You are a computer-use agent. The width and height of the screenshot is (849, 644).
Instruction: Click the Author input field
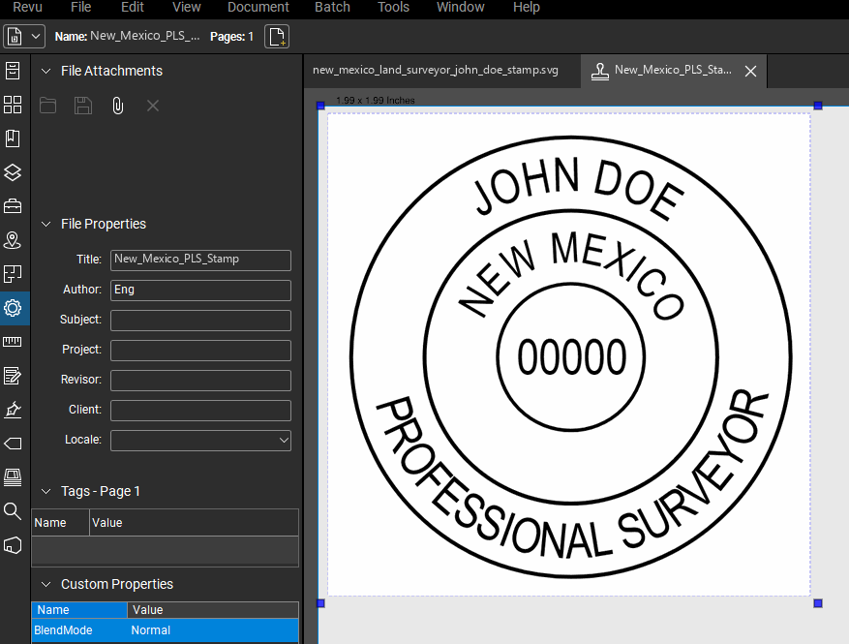tap(201, 291)
